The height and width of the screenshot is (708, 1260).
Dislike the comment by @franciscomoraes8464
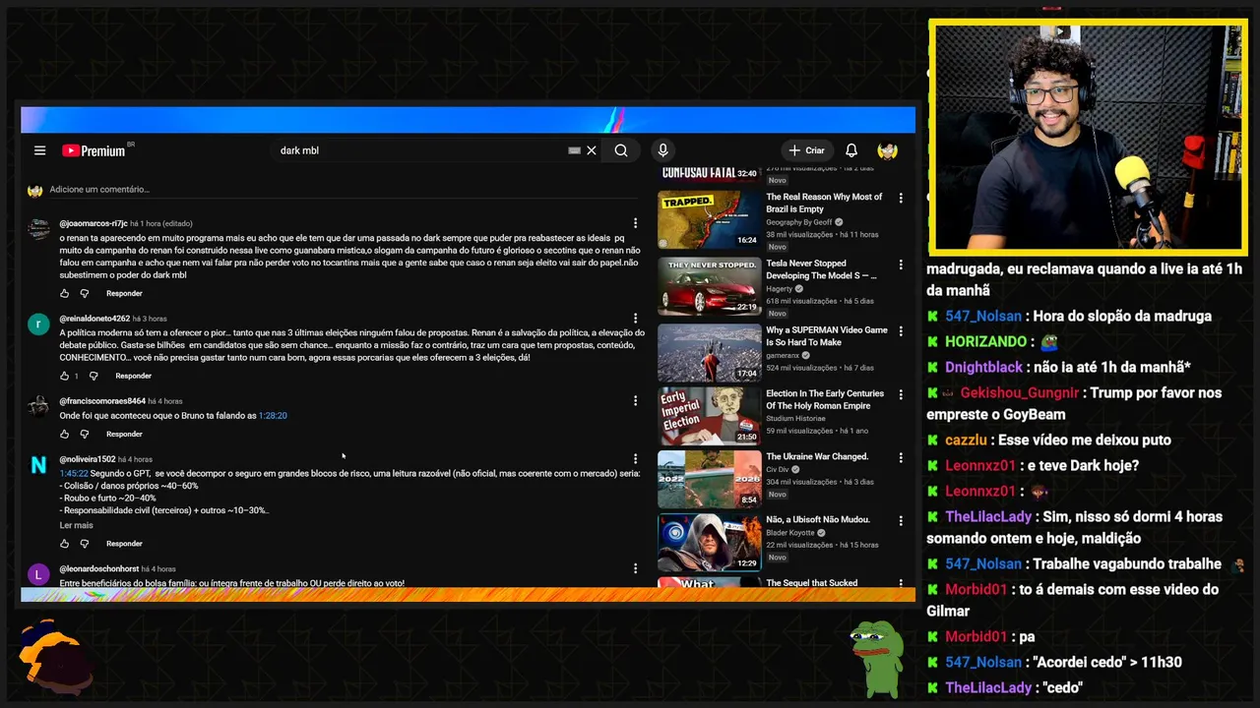(85, 434)
